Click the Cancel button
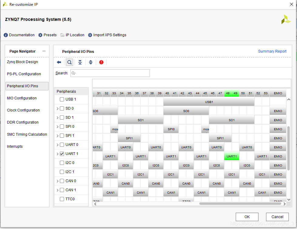This screenshot has height=229, width=297. coord(277,217)
